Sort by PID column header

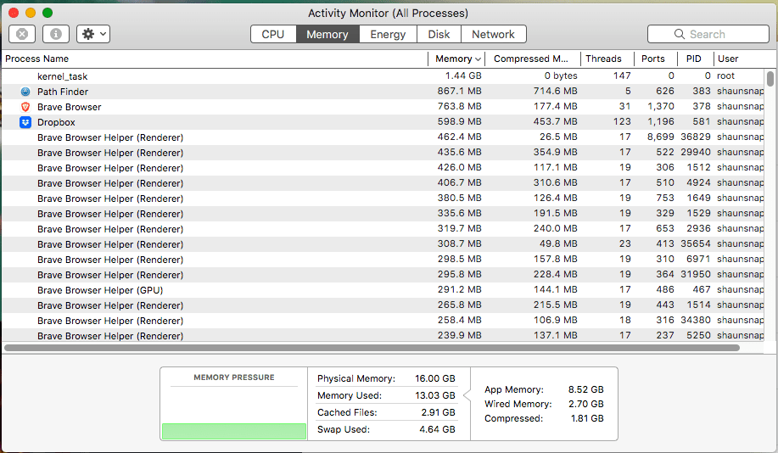point(696,59)
